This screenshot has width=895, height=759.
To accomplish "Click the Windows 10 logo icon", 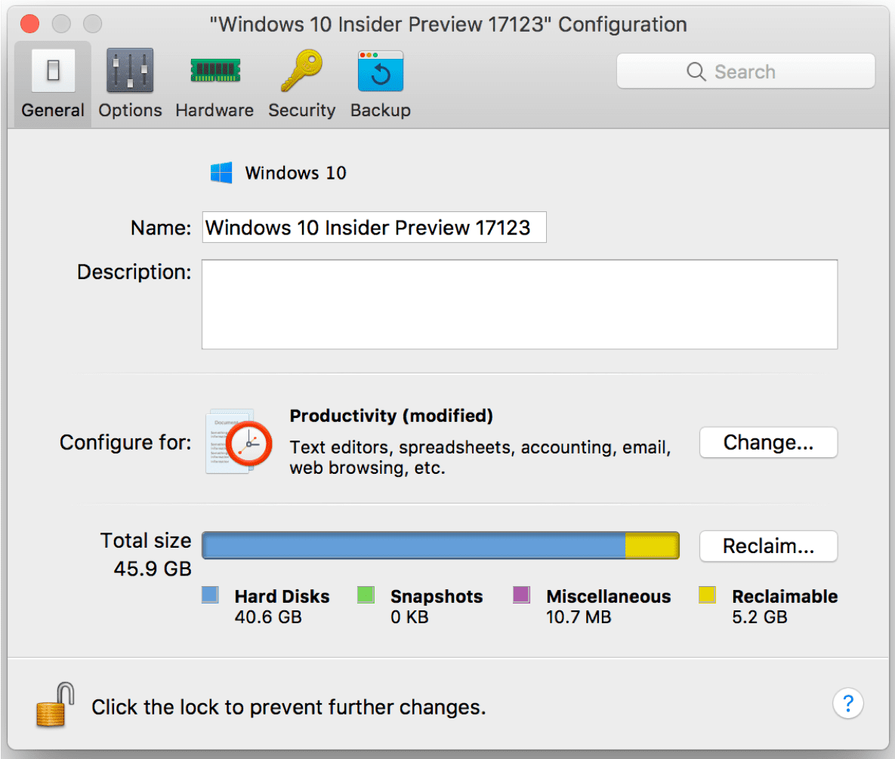I will (x=221, y=172).
